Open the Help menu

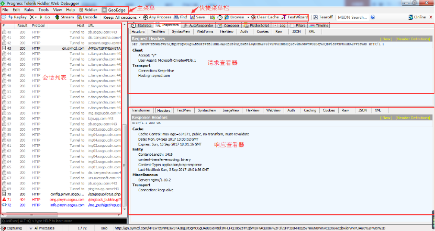tap(71, 10)
